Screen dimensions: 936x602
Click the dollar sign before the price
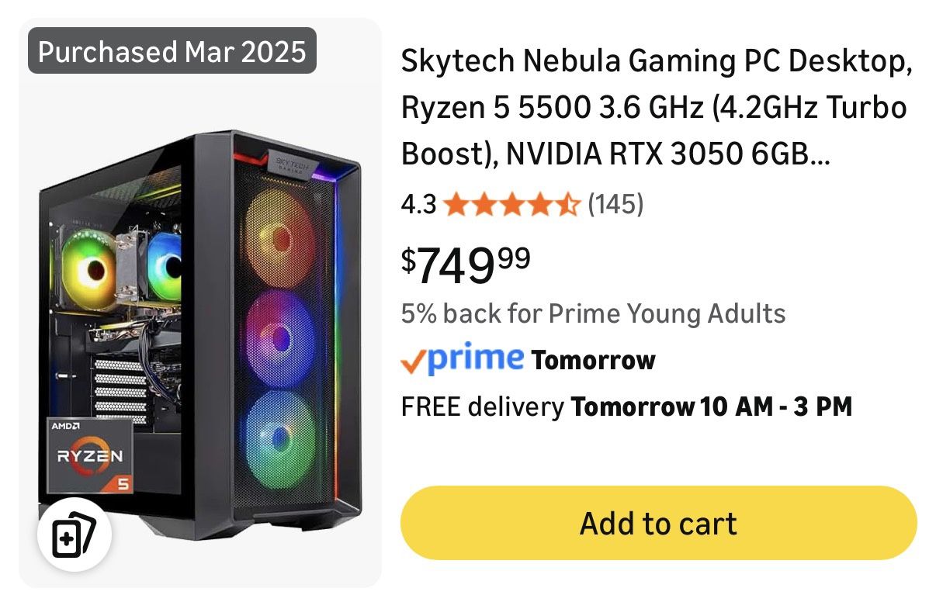[x=410, y=256]
